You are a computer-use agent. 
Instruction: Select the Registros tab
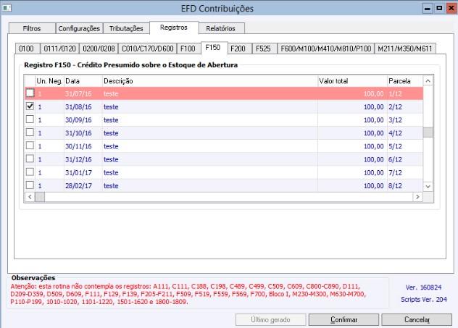[174, 28]
